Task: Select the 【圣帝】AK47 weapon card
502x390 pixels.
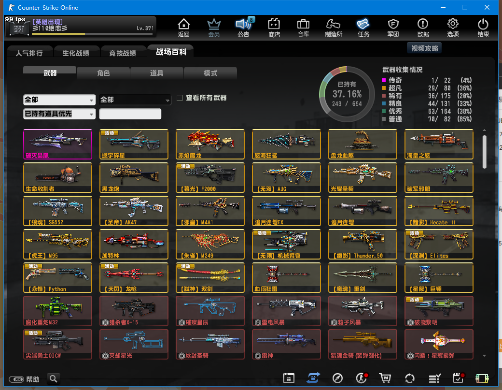Action: click(134, 211)
